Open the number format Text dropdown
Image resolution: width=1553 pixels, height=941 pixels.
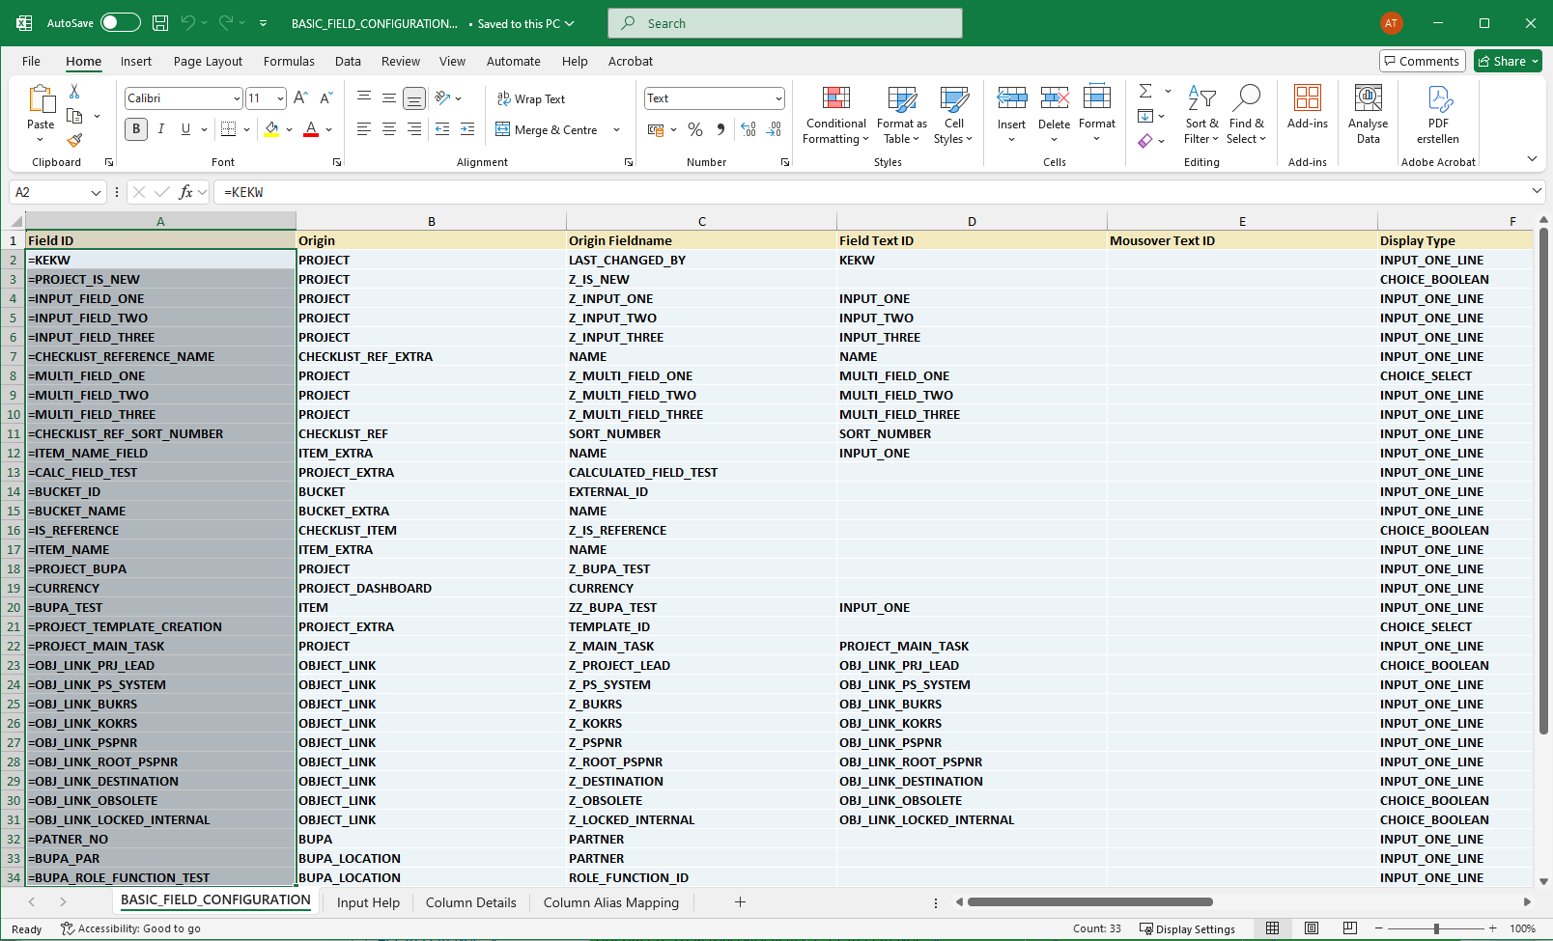click(777, 98)
